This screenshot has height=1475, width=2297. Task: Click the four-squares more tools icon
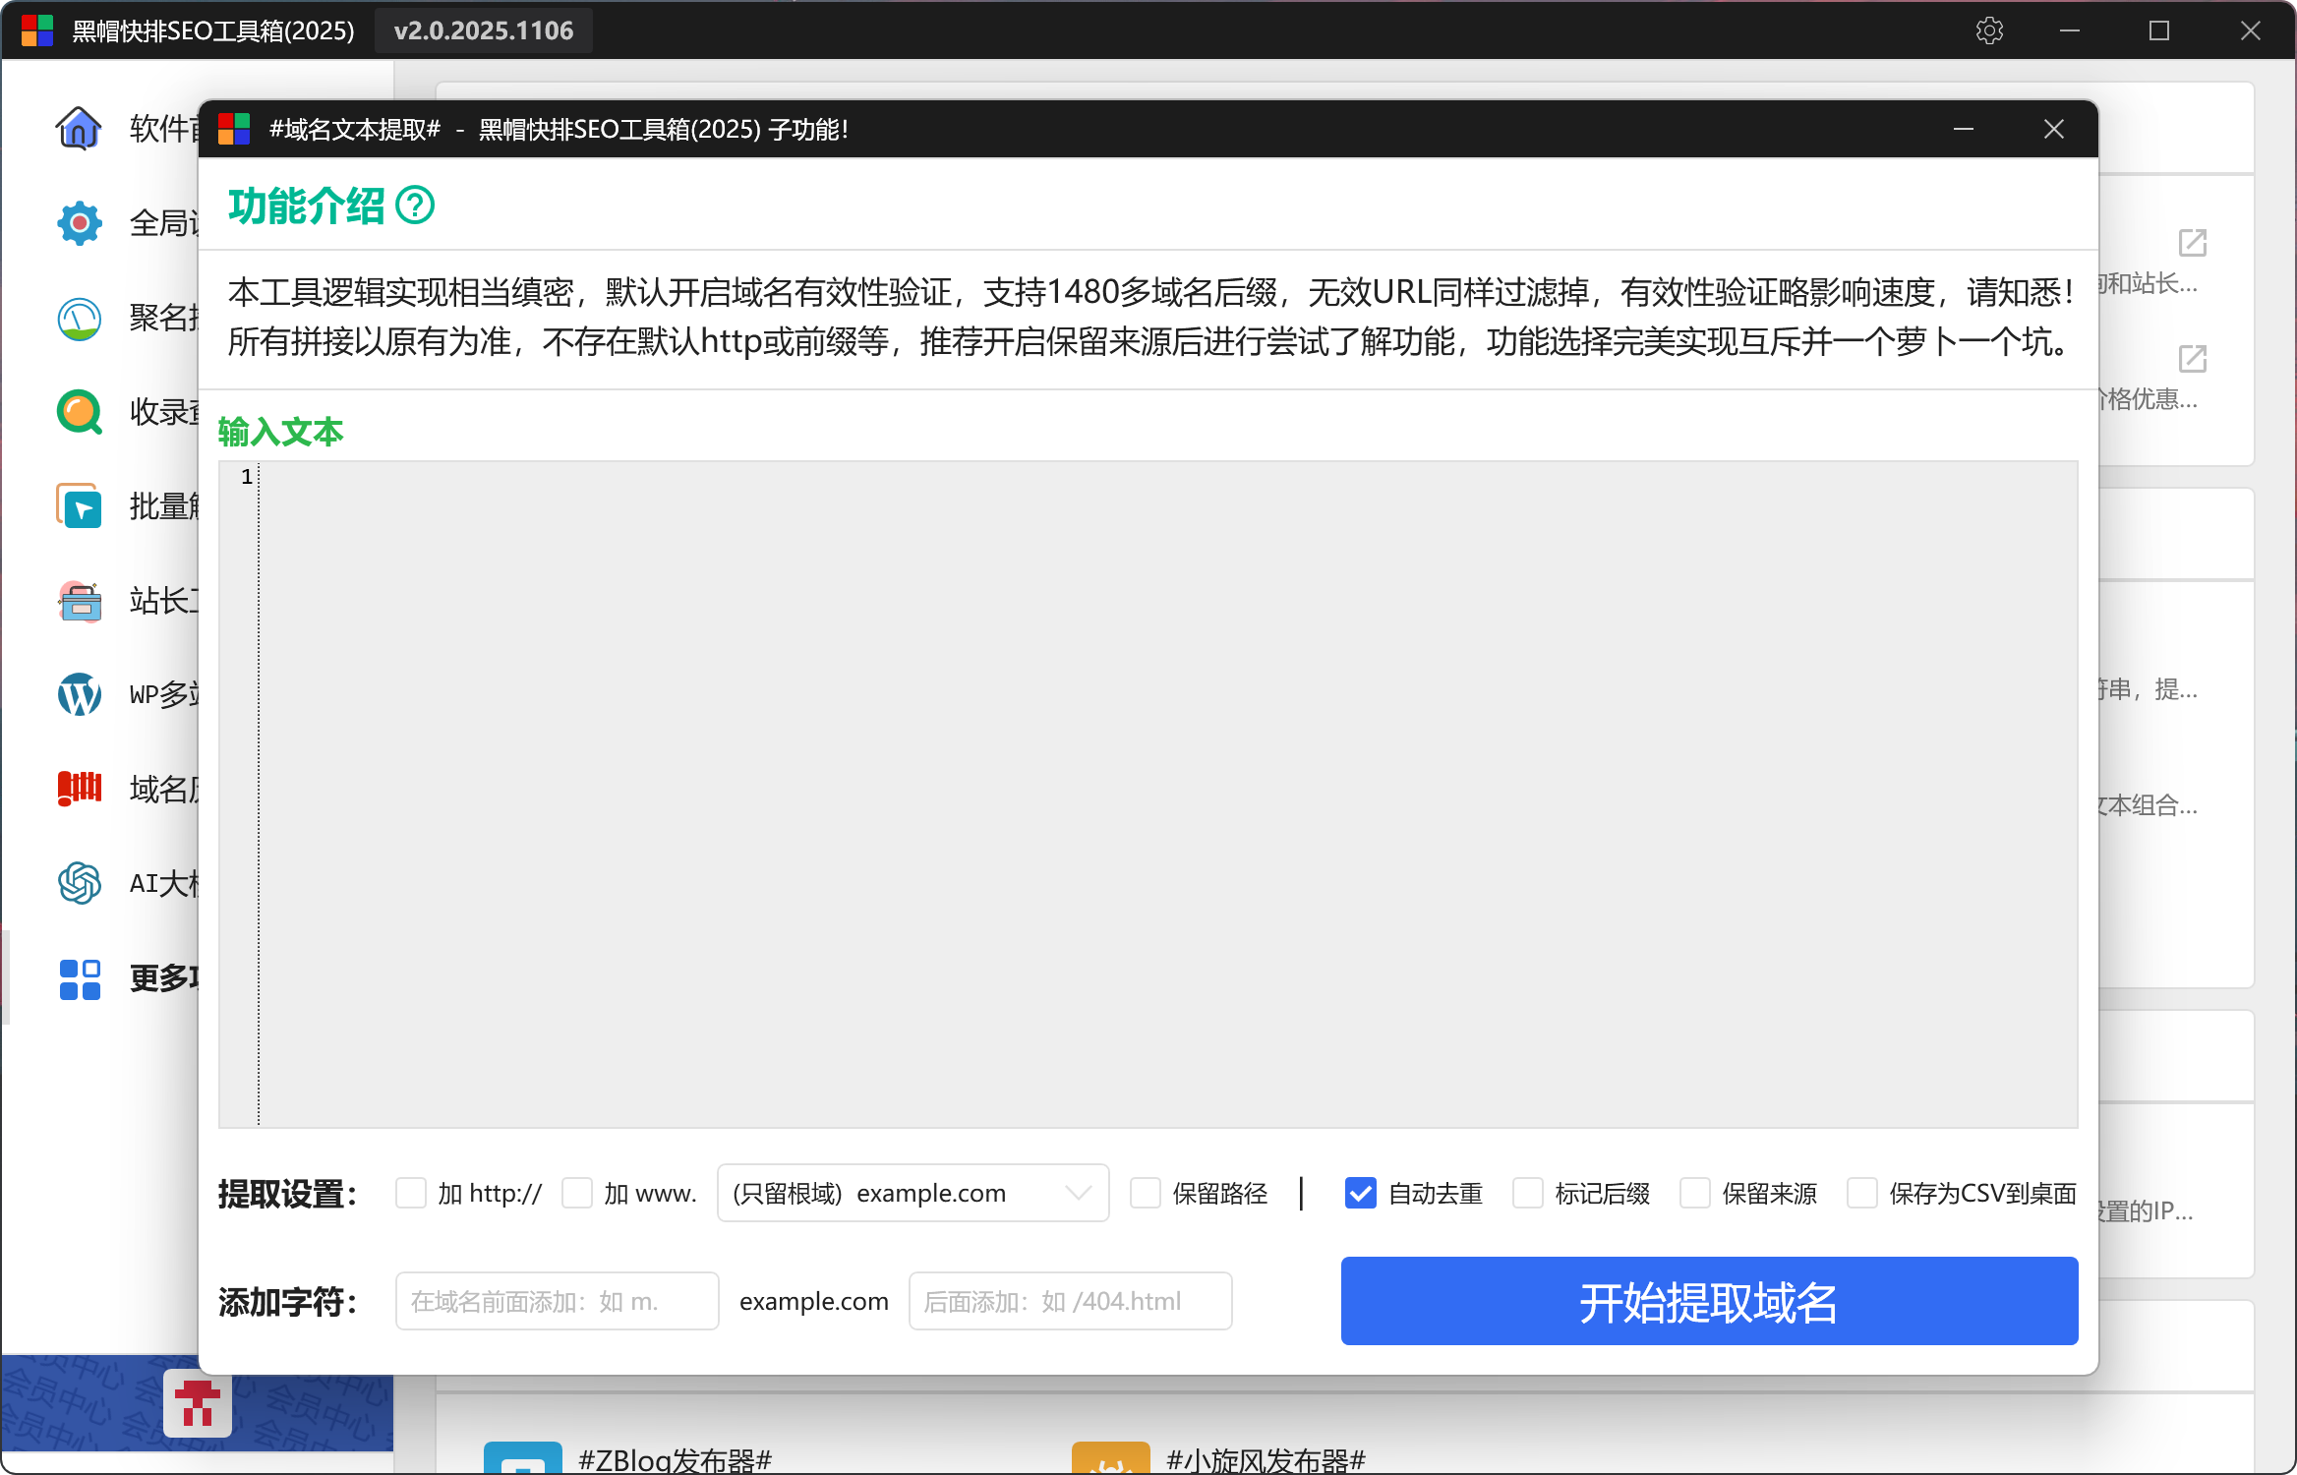pyautogui.click(x=79, y=979)
